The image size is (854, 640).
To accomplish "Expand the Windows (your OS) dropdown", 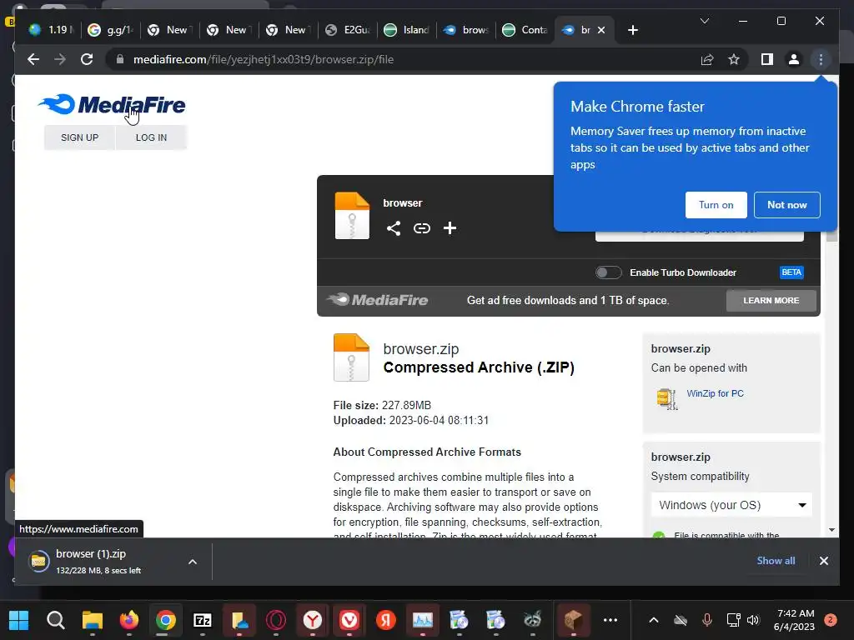I will 731,505.
